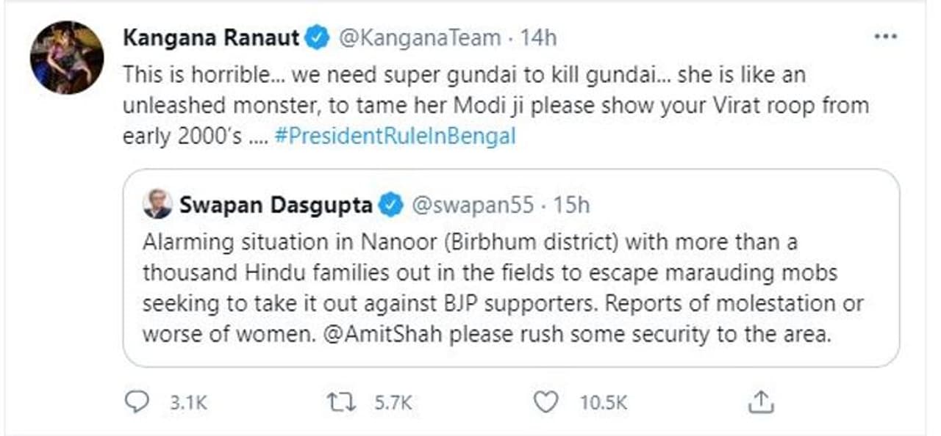This screenshot has width=941, height=436.
Task: Click the Kangana Ranaut display name
Action: [x=211, y=38]
